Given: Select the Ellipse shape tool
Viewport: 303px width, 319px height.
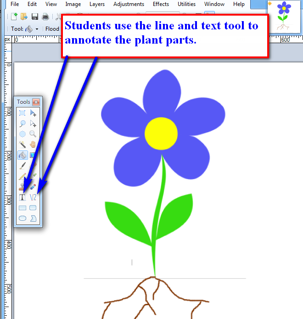Looking at the screenshot, I should click(22, 218).
